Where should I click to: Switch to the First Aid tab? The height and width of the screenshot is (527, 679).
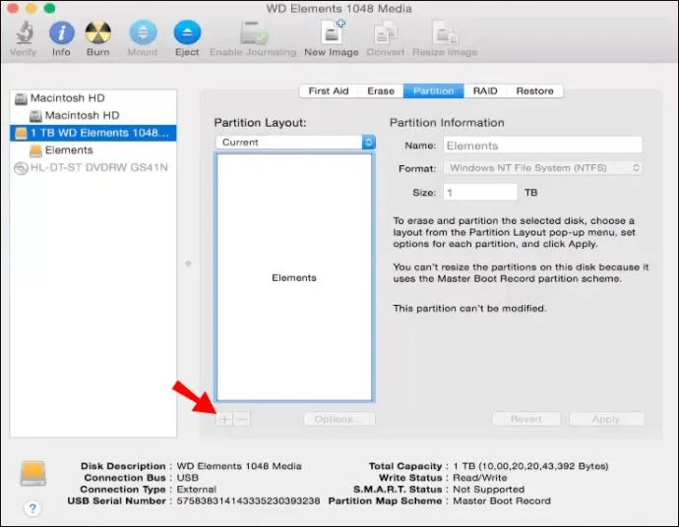[x=329, y=91]
